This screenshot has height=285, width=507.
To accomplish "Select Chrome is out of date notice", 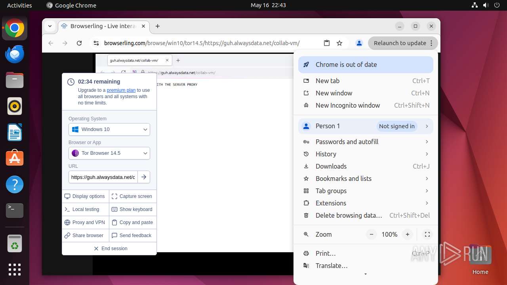I will pos(366,65).
